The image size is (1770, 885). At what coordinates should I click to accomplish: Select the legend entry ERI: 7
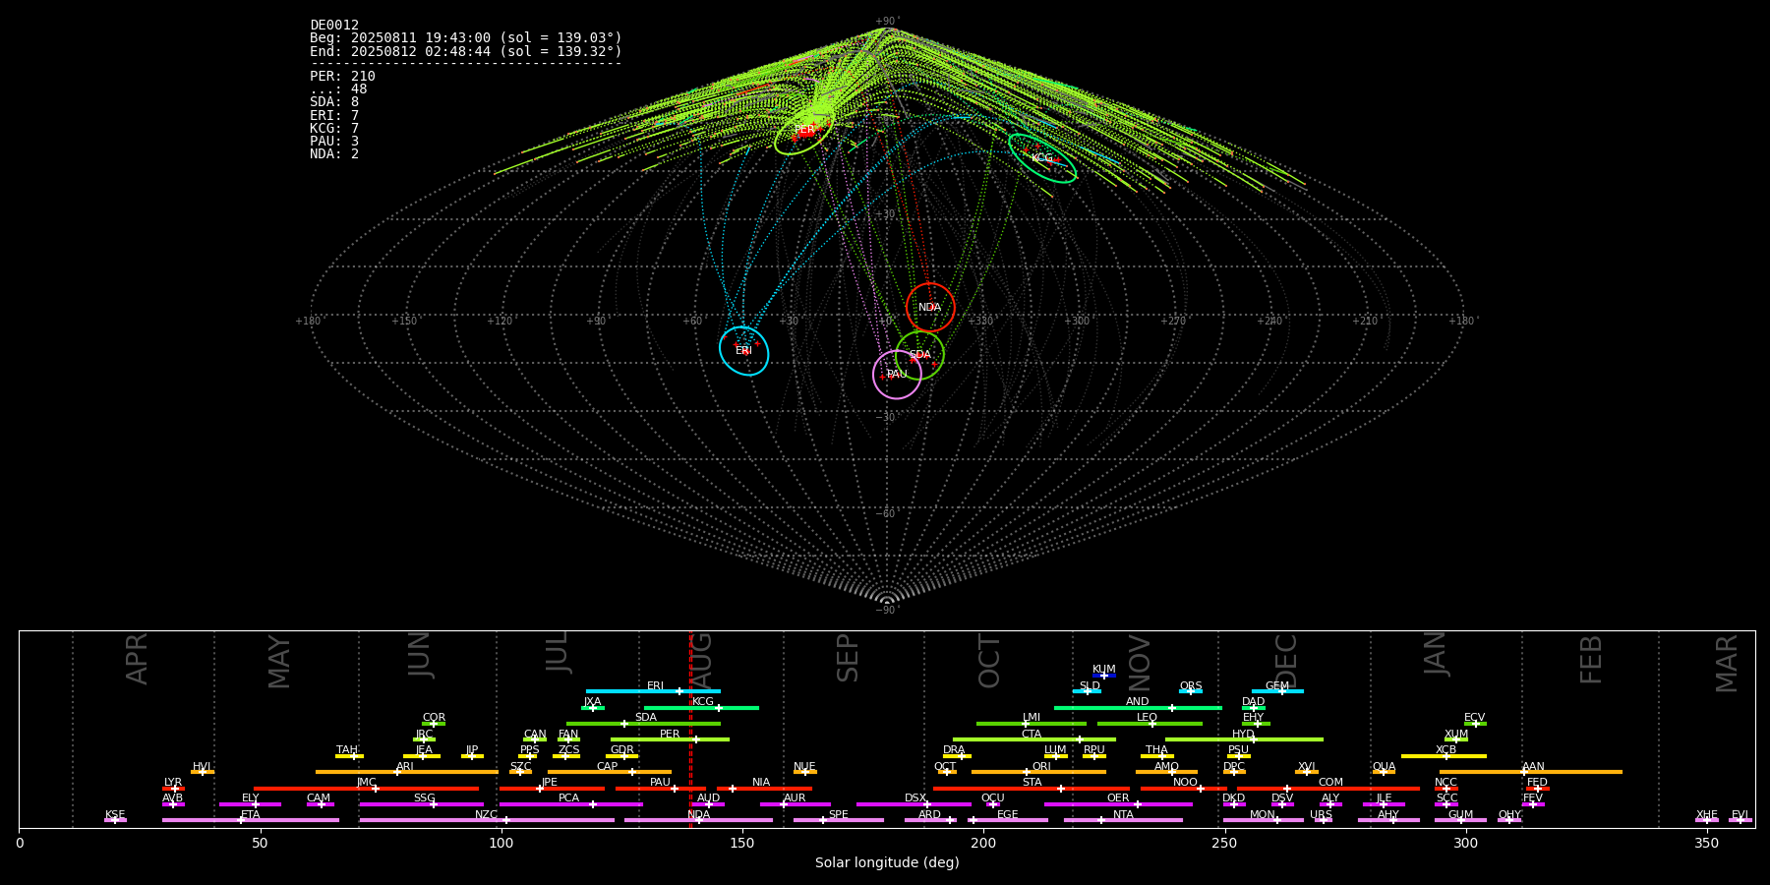click(x=334, y=116)
